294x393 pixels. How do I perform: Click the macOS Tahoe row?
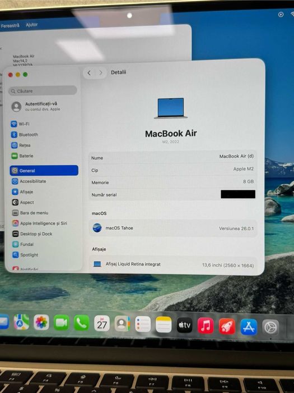(x=172, y=229)
